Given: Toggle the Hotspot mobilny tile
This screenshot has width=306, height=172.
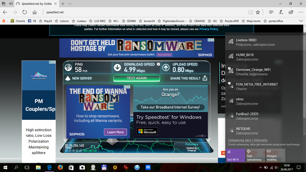Looking at the screenshot, I should 275,155.
